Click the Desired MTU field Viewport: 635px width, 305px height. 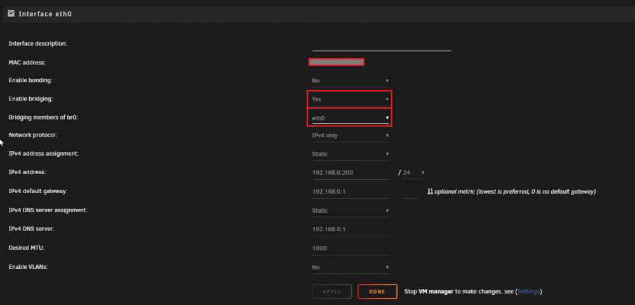351,248
